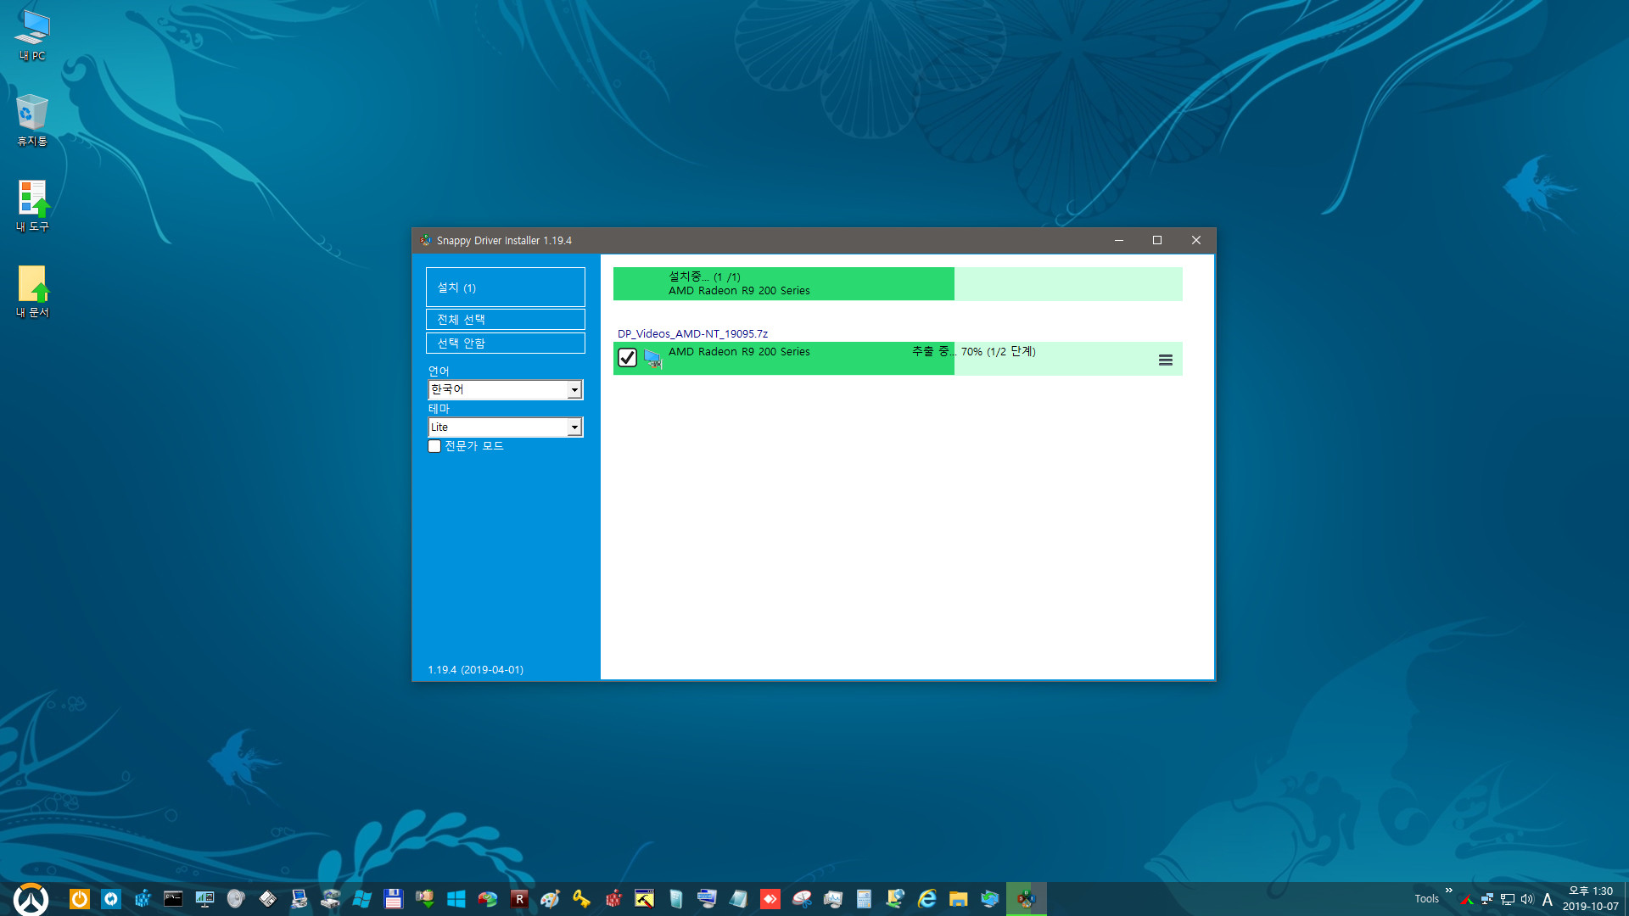Click the top installing progress bar
Viewport: 1629px width, 916px height.
[x=898, y=283]
